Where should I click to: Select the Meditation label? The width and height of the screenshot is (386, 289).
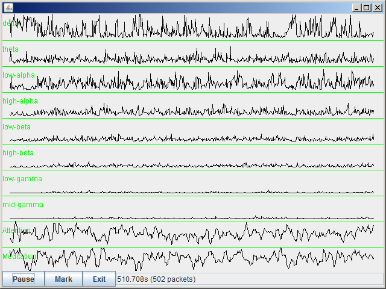tap(19, 256)
